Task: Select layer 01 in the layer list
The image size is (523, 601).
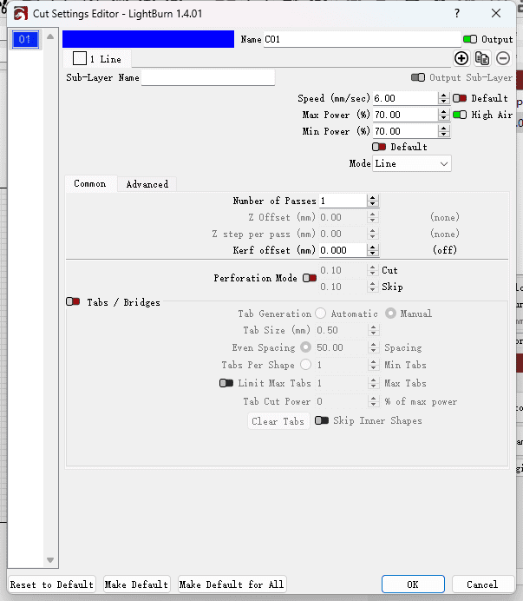Action: point(25,39)
